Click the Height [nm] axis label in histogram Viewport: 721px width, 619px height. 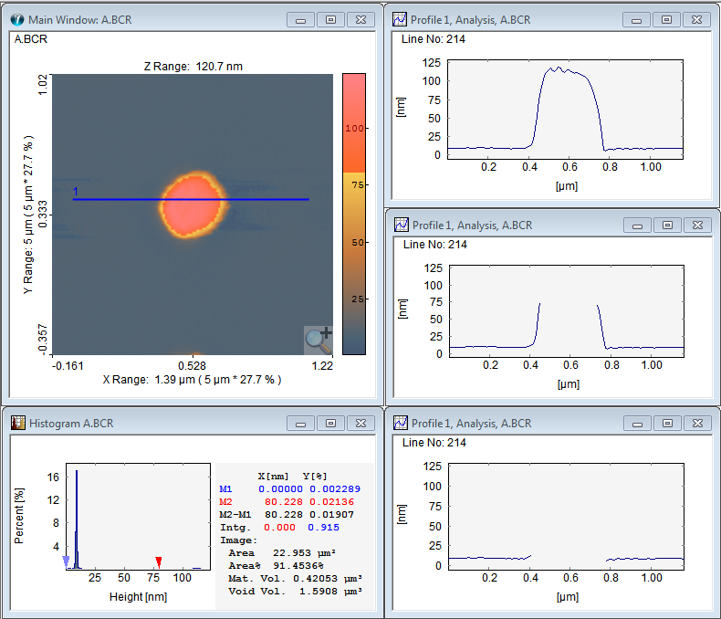coord(138,597)
